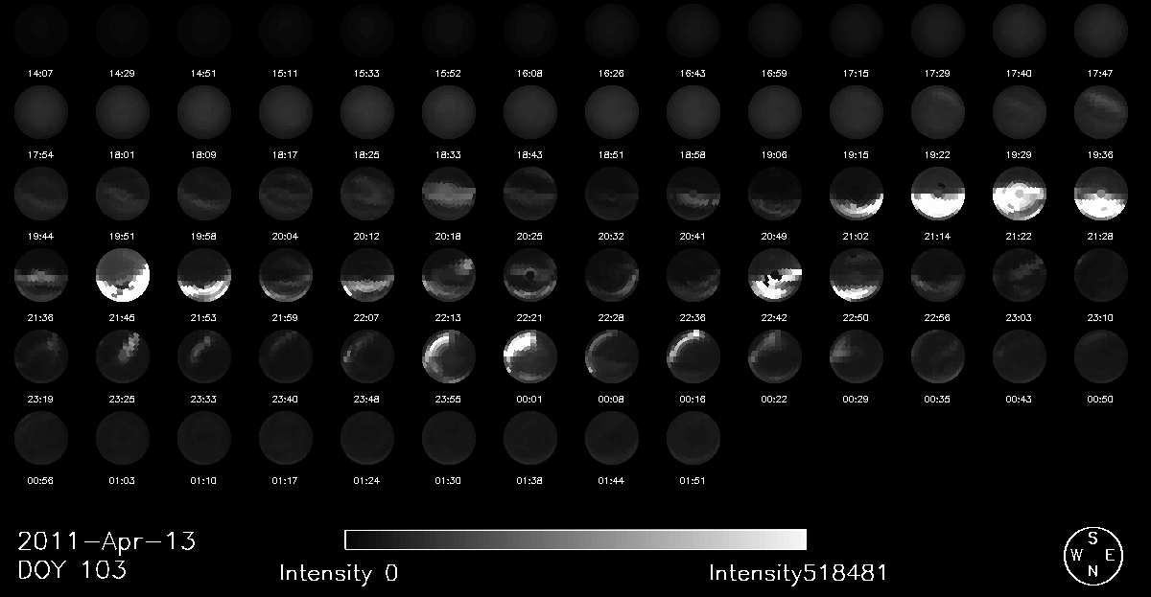Click the 00:56 timestamp label

coord(41,480)
